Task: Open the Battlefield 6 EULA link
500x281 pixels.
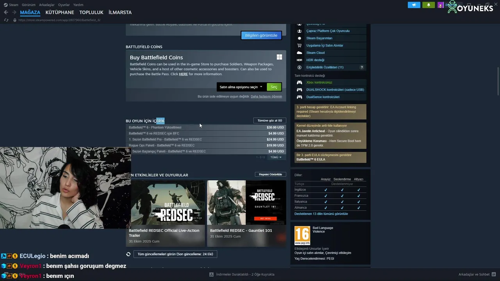Action: pyautogui.click(x=311, y=159)
